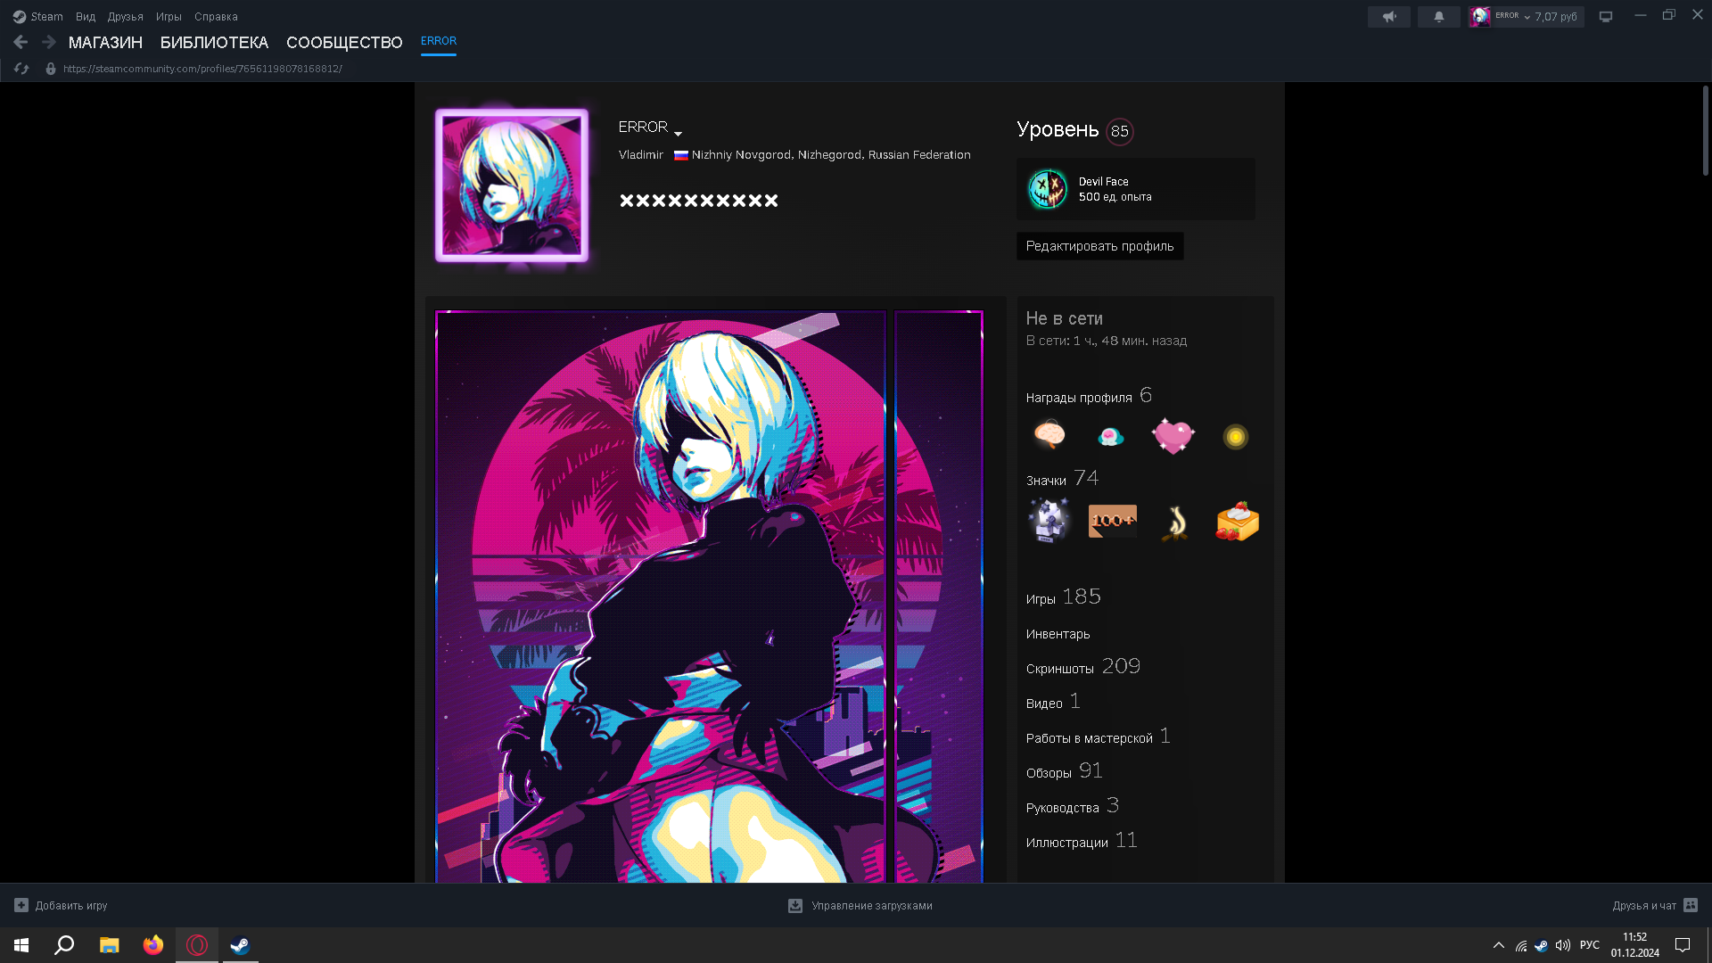Viewport: 1712px width, 963px height.
Task: Switch to Opera in the taskbar
Action: tap(197, 945)
